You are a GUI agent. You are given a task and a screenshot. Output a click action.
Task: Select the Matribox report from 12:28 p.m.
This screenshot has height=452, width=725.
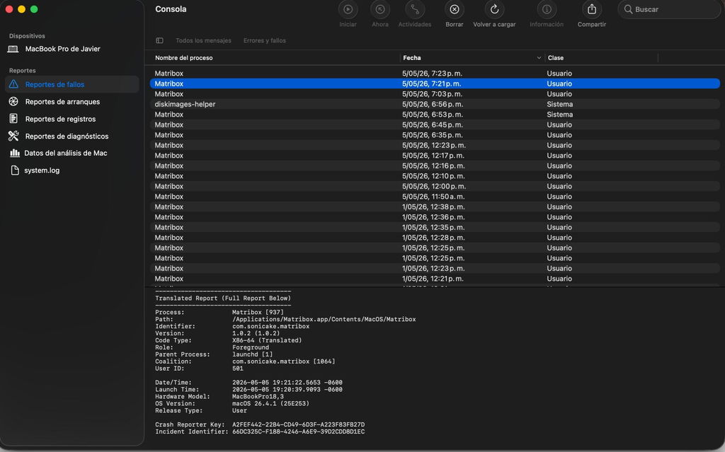tap(435, 238)
